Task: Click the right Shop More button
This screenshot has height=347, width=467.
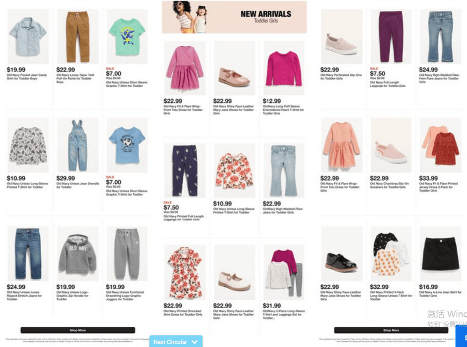Action: click(x=391, y=330)
